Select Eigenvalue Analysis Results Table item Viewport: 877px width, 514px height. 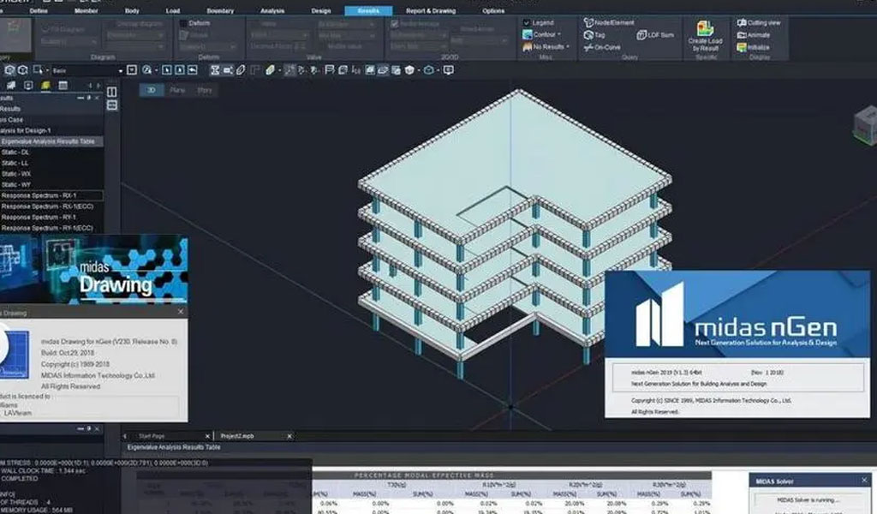coord(48,140)
